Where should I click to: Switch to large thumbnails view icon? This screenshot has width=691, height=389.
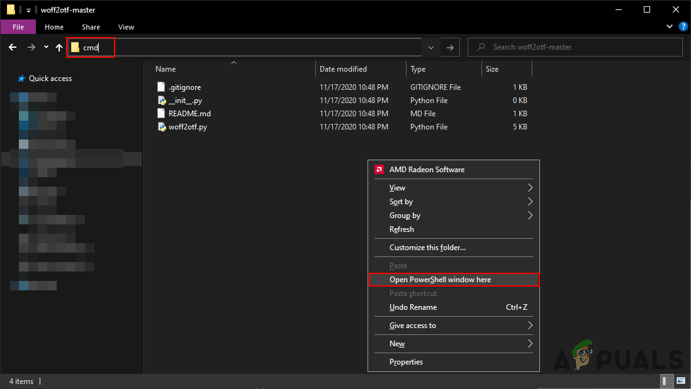point(680,381)
